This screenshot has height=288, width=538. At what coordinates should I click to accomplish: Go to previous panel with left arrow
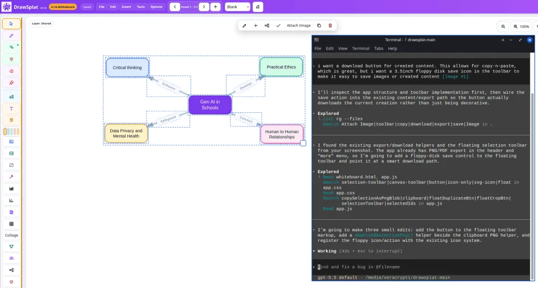174,7
